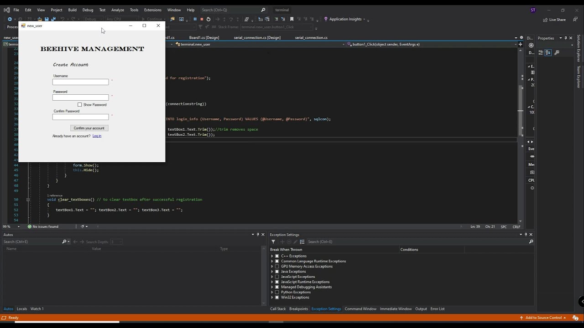Image resolution: width=584 pixels, height=328 pixels.
Task: Open the zoom level 99 % dropdown
Action: [19, 226]
